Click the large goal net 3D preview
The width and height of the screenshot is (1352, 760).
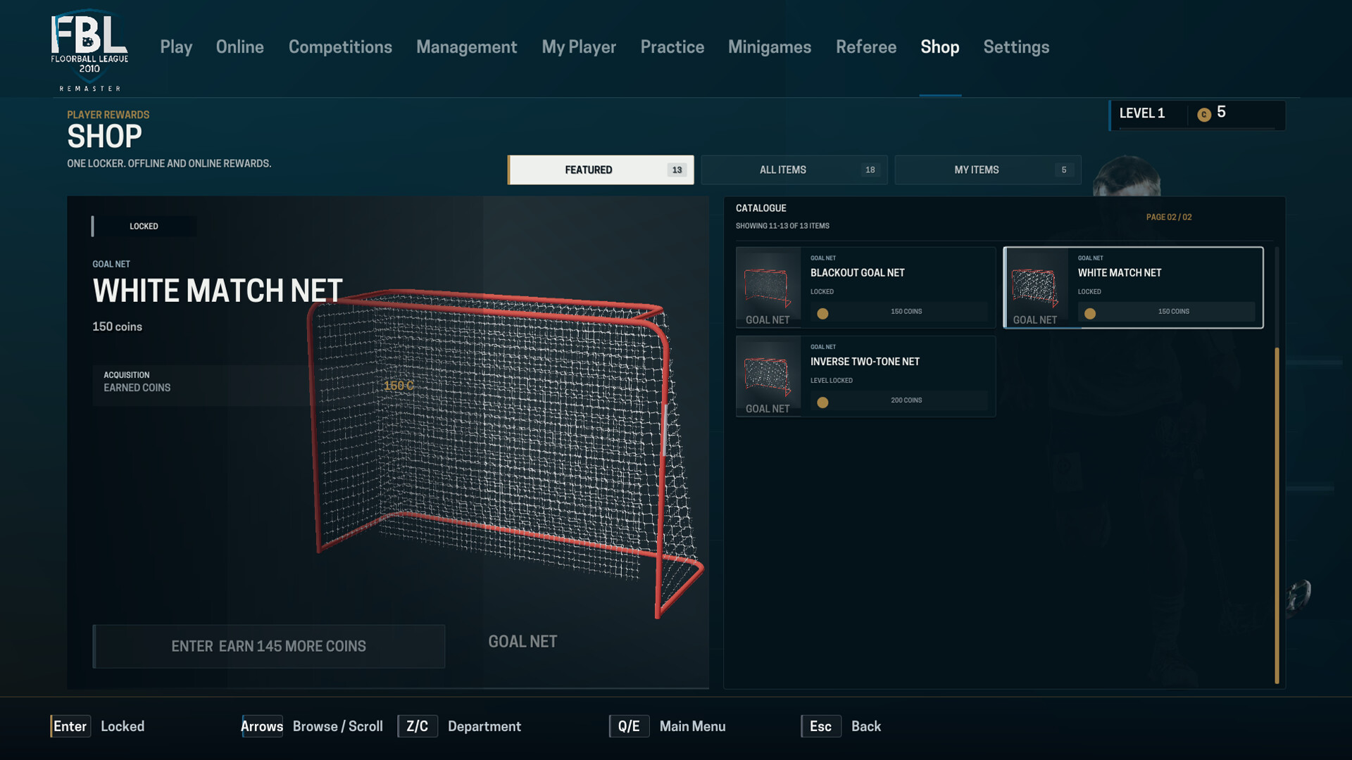coord(503,450)
